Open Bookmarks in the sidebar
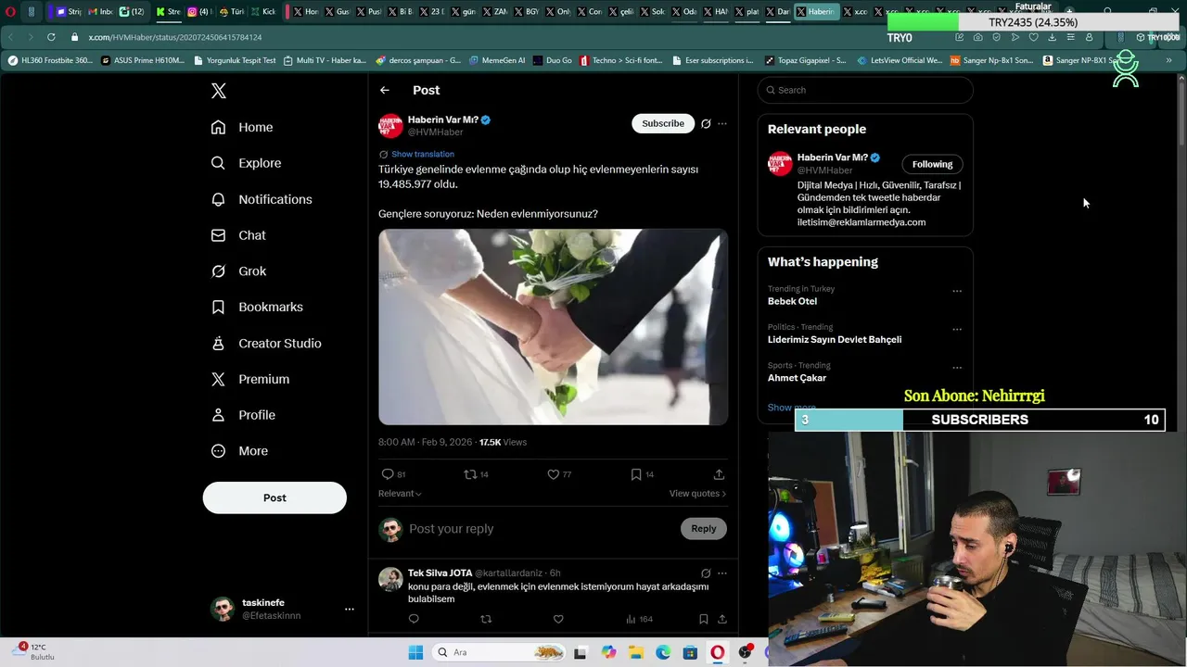This screenshot has height=667, width=1187. (257, 307)
